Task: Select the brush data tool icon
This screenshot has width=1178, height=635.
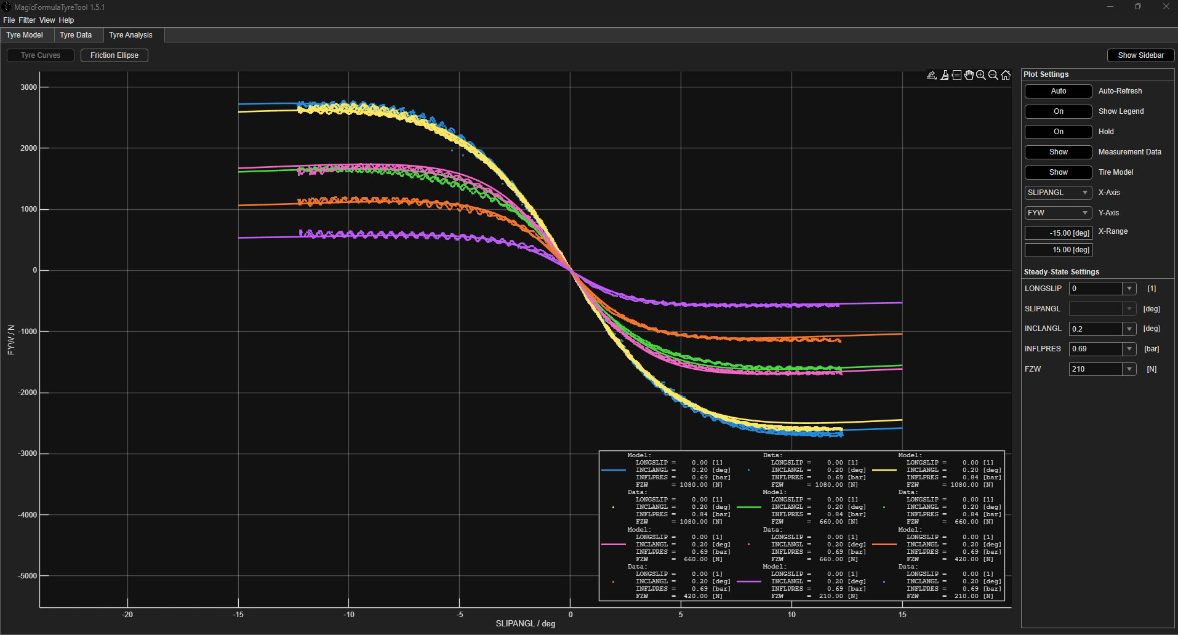Action: pos(944,75)
